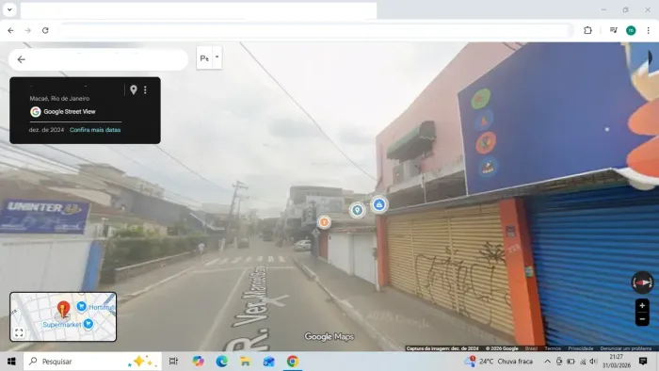Select the teal location pin marker
The image size is (659, 371).
click(357, 210)
